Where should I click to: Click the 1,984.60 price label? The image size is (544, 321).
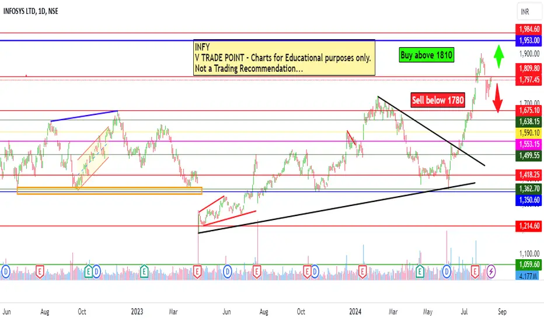click(529, 29)
